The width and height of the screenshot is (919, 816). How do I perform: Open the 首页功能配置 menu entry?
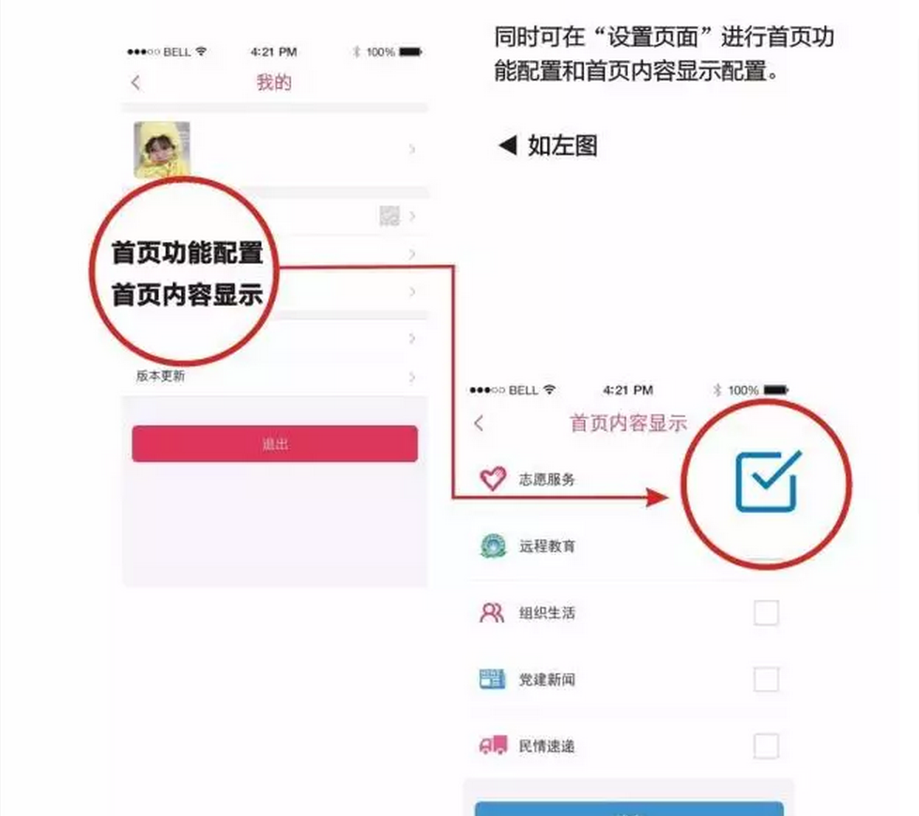[187, 254]
